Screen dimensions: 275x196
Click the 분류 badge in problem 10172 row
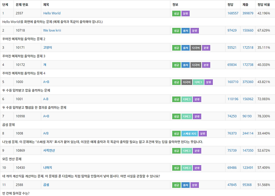tap(206, 65)
